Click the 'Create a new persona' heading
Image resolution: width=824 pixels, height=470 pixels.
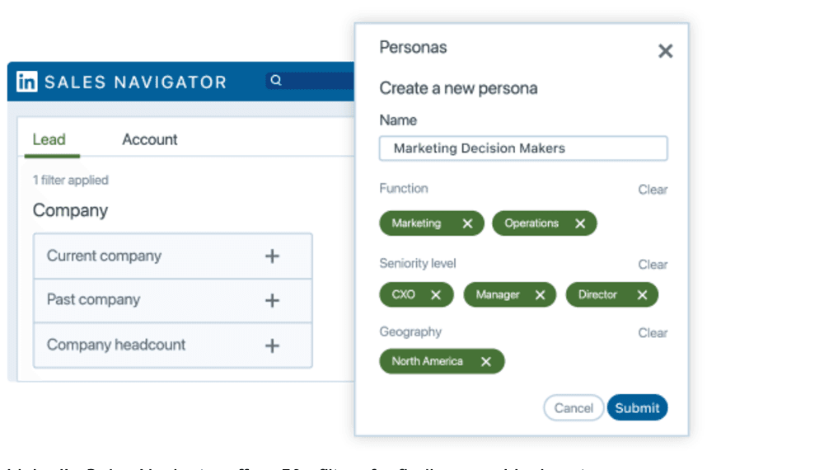(x=458, y=88)
